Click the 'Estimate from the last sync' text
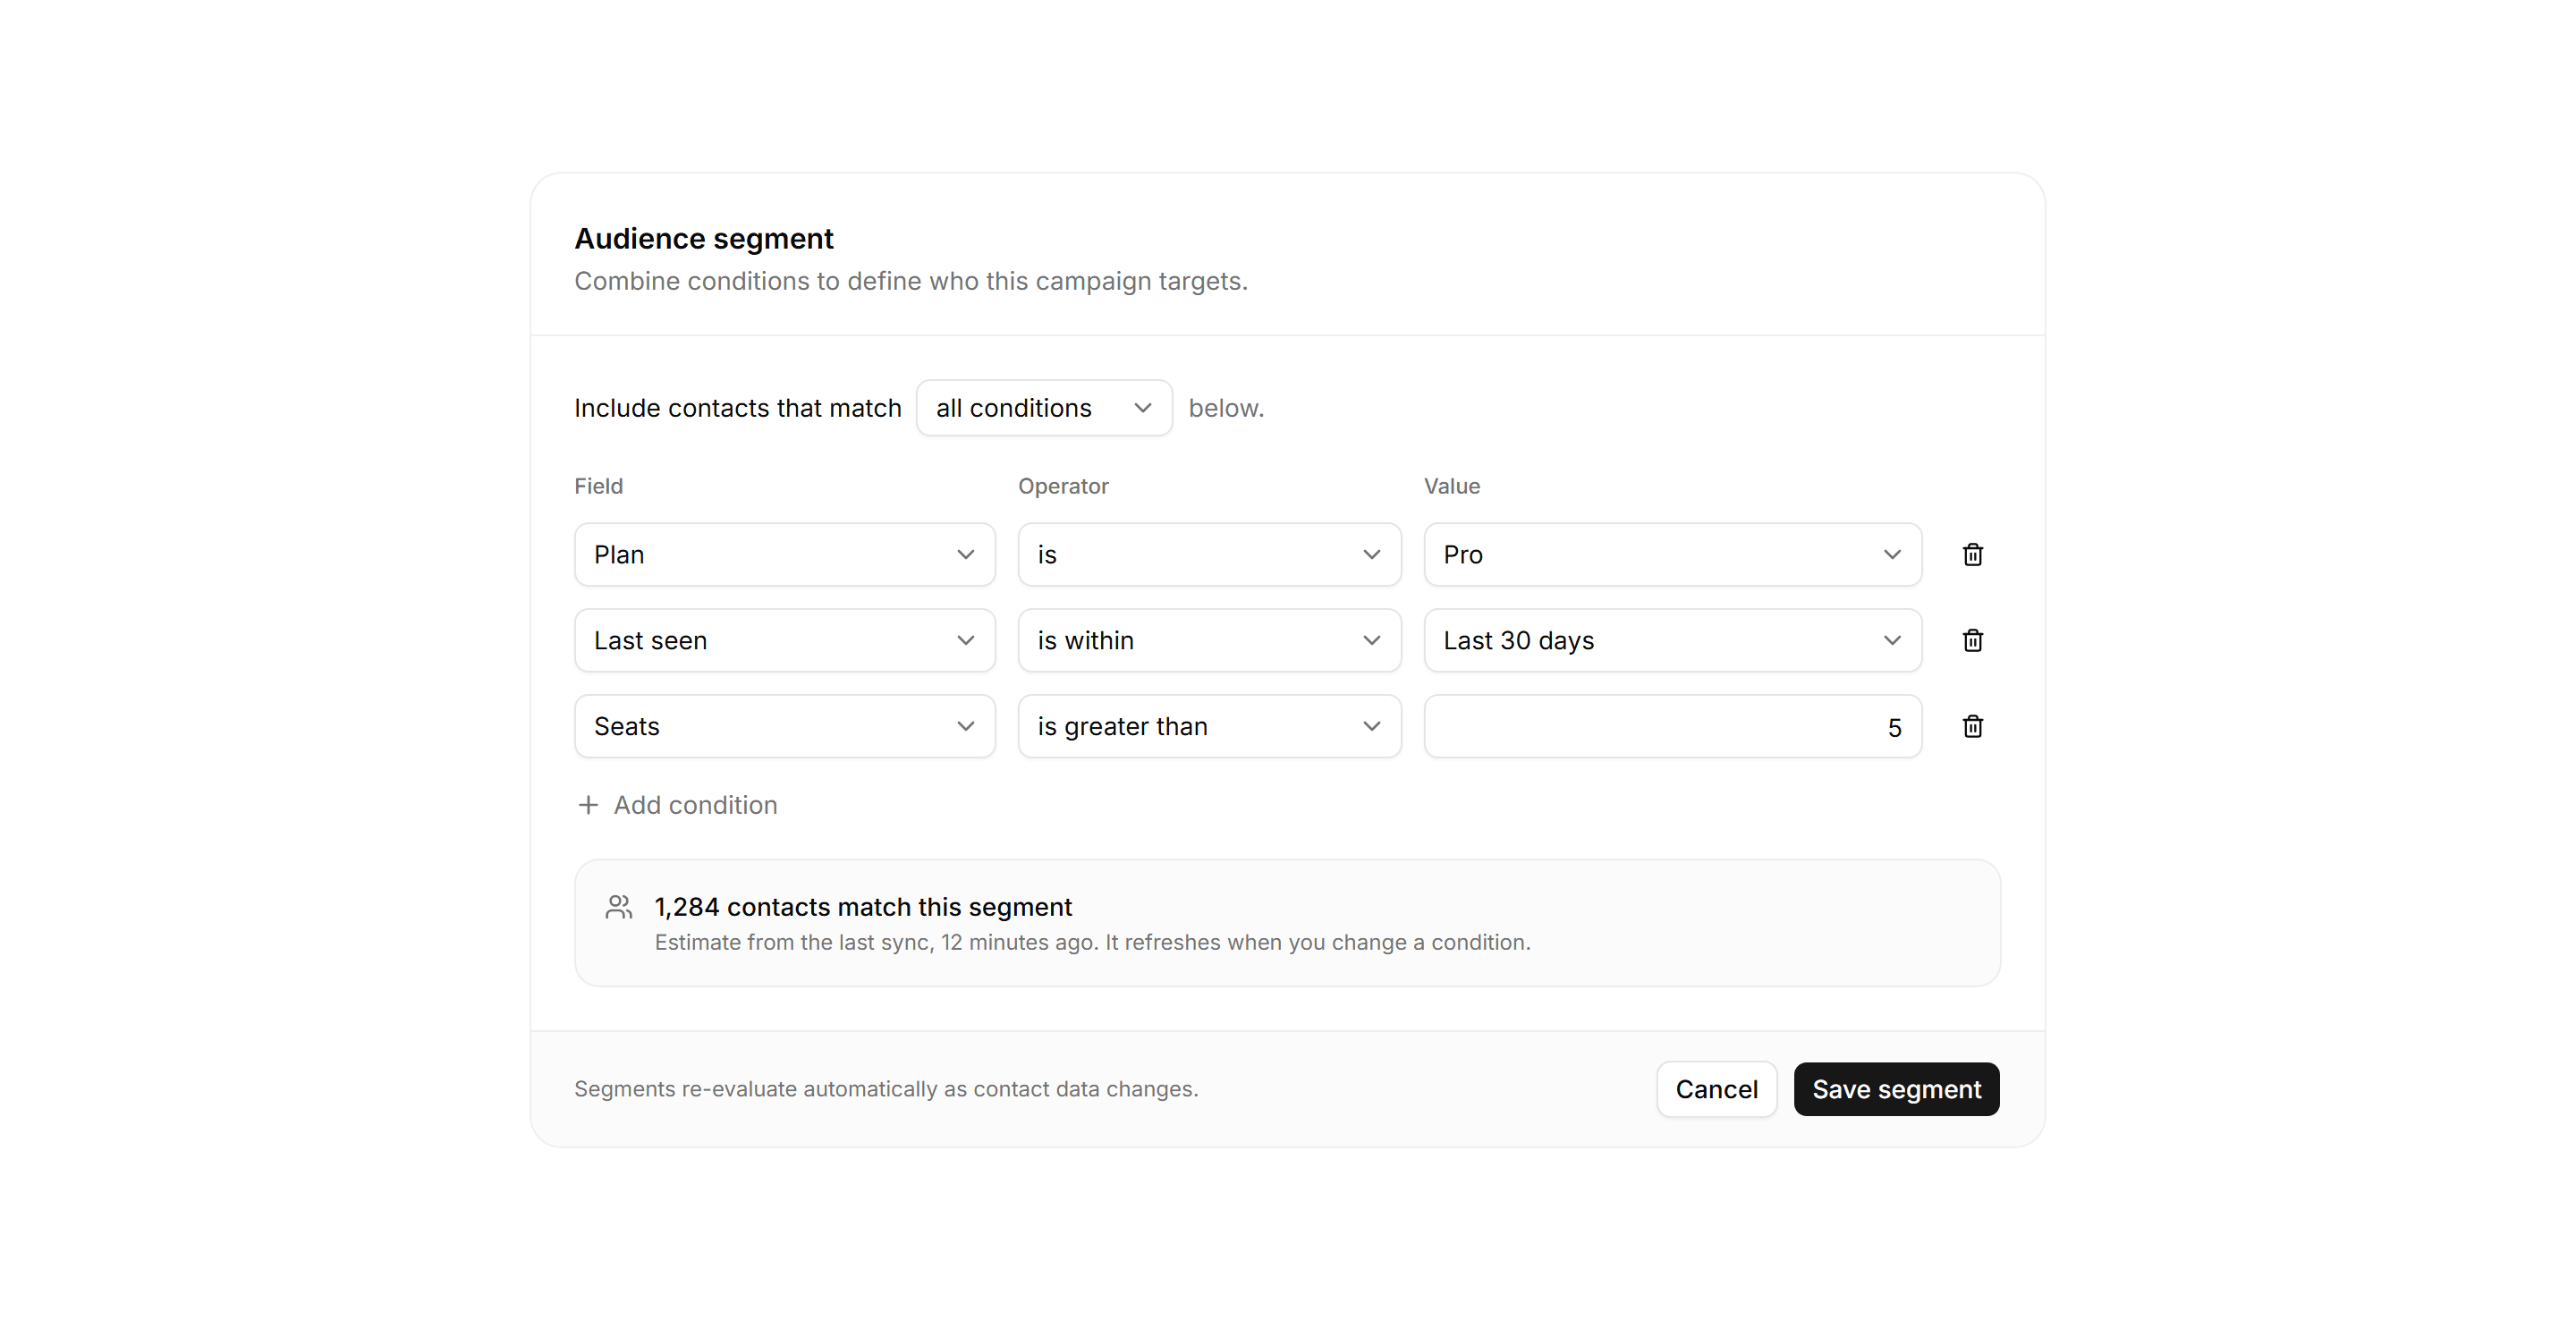Viewport: 2576px width, 1320px height. [x=1092, y=942]
